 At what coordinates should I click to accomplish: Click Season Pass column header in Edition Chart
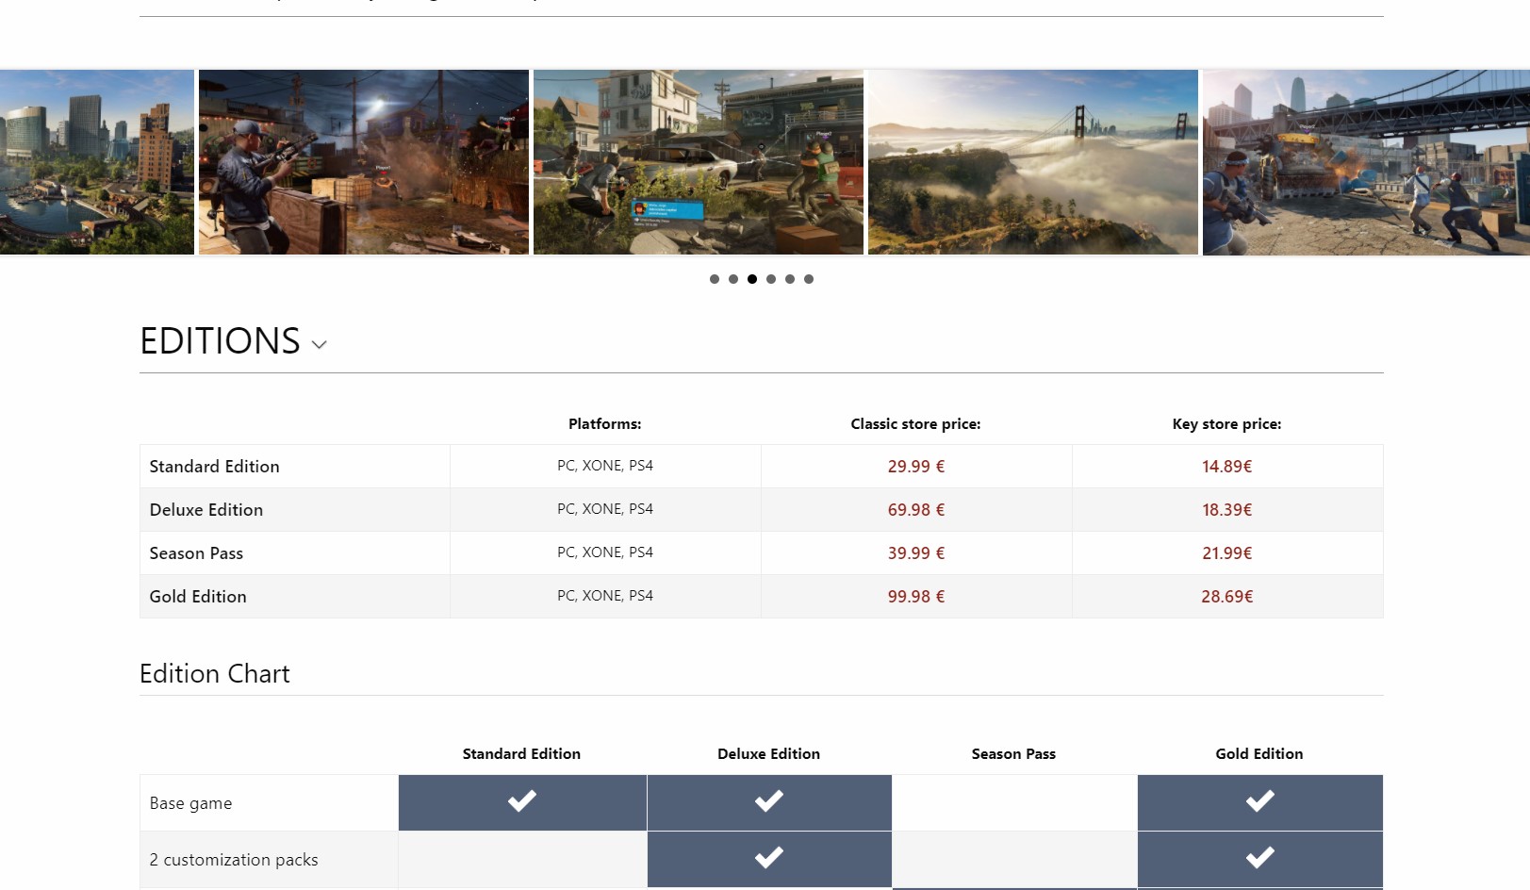pos(1014,754)
